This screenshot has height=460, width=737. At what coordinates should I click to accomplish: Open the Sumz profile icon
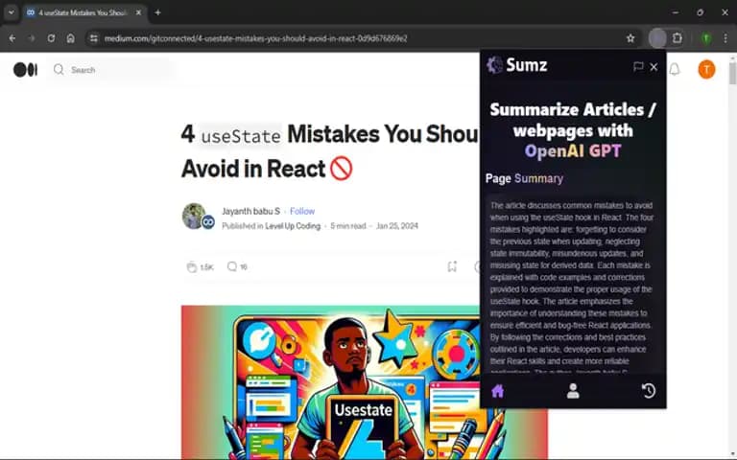click(x=573, y=391)
